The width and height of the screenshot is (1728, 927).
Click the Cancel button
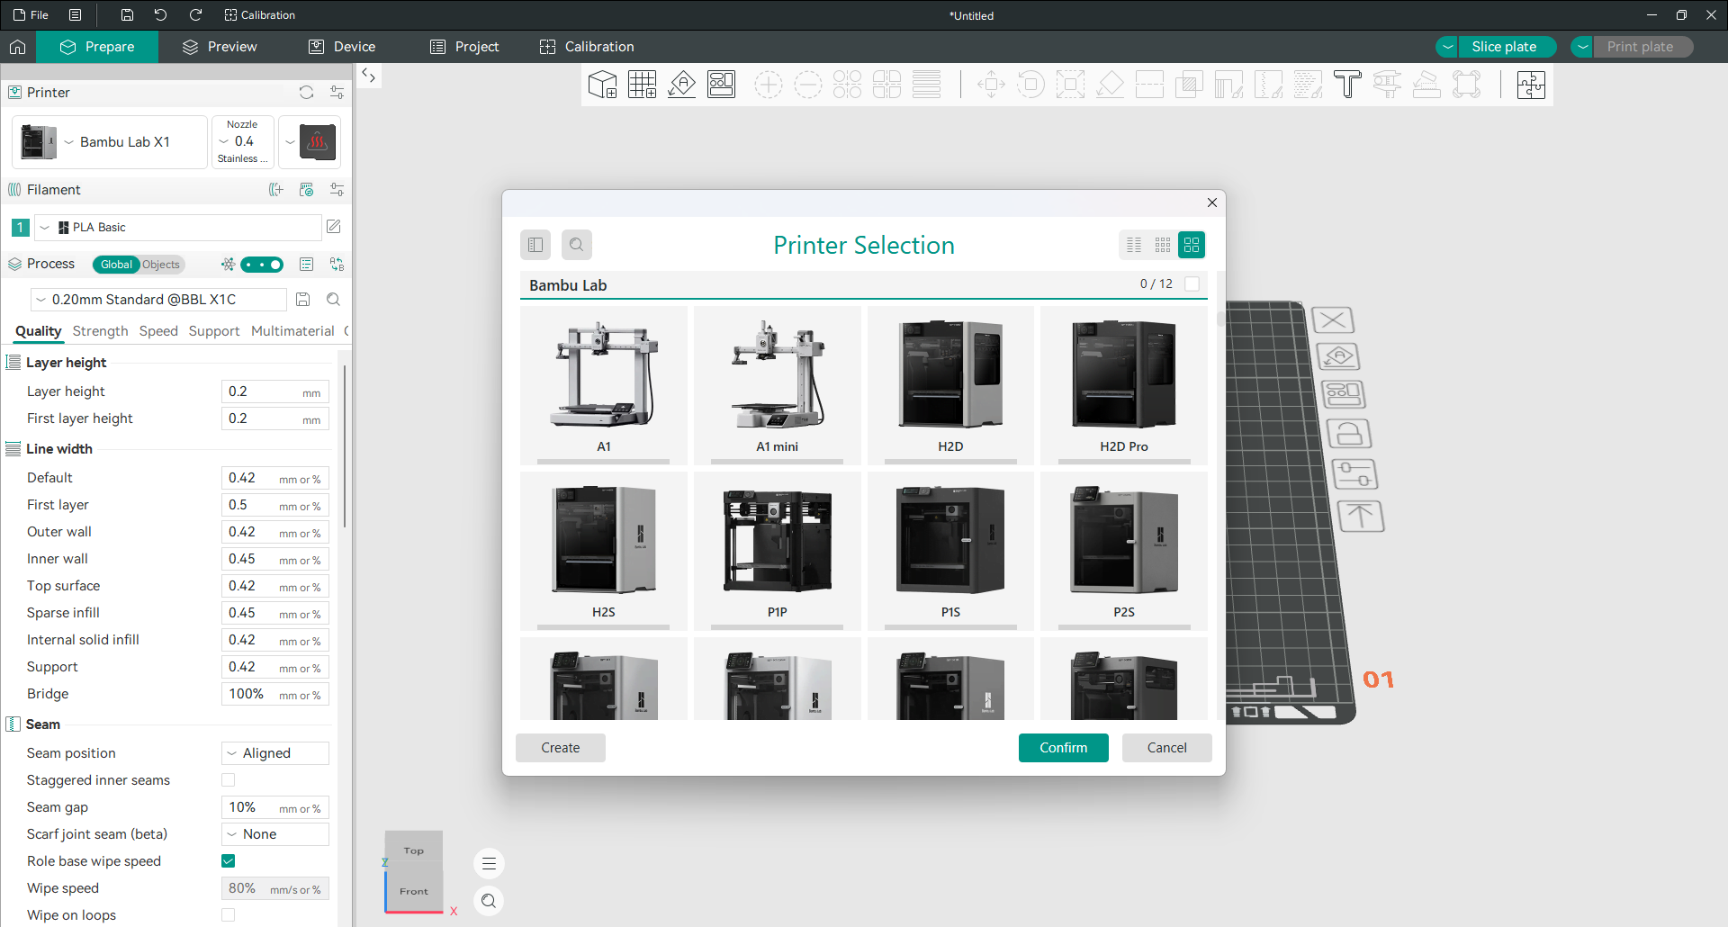tap(1167, 748)
